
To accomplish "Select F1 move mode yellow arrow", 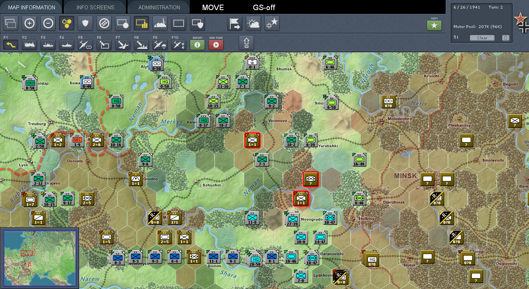I will (11, 45).
